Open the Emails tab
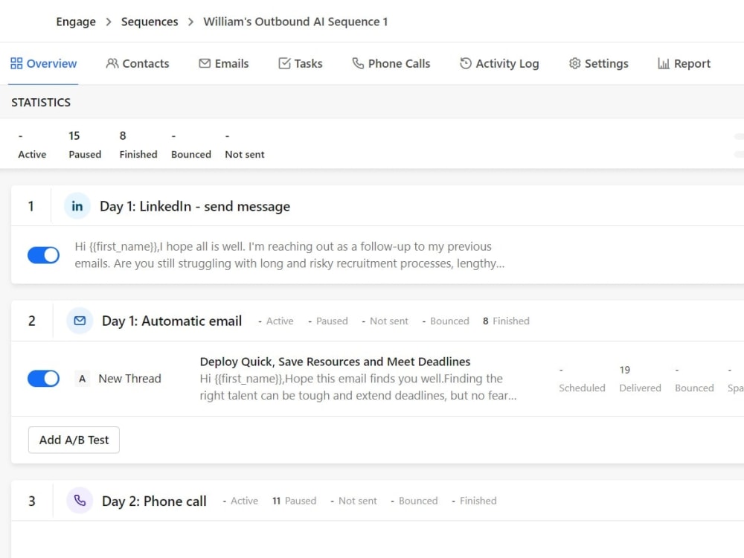 [x=223, y=63]
